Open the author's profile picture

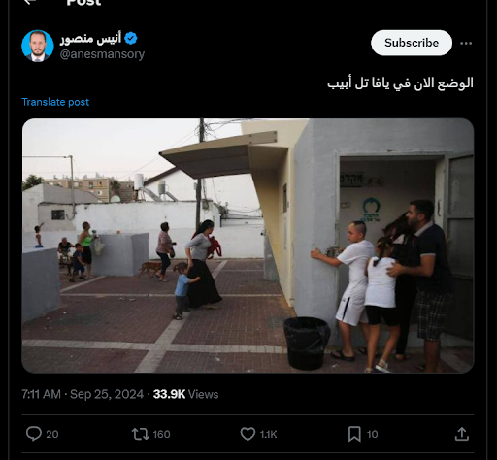[38, 46]
